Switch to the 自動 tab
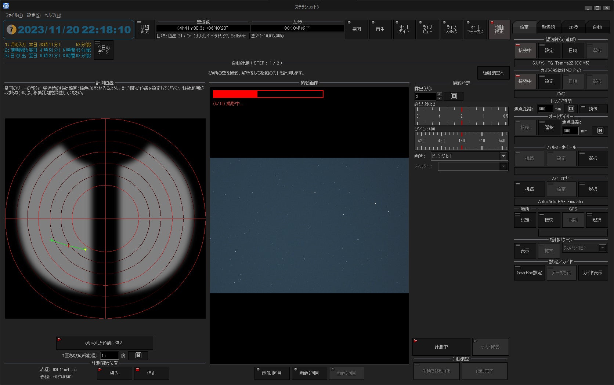Image resolution: width=614 pixels, height=385 pixels. (597, 27)
